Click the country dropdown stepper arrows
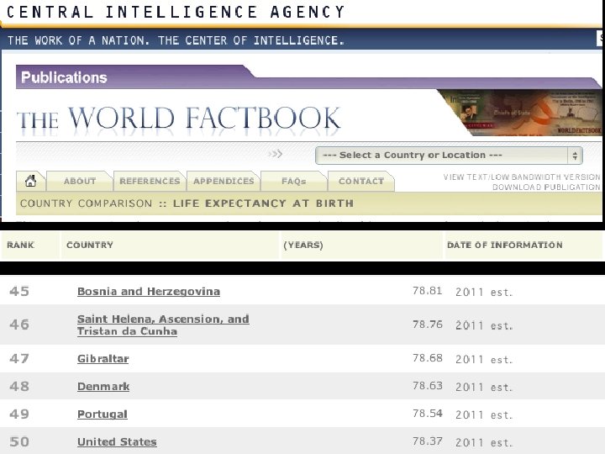 click(575, 156)
